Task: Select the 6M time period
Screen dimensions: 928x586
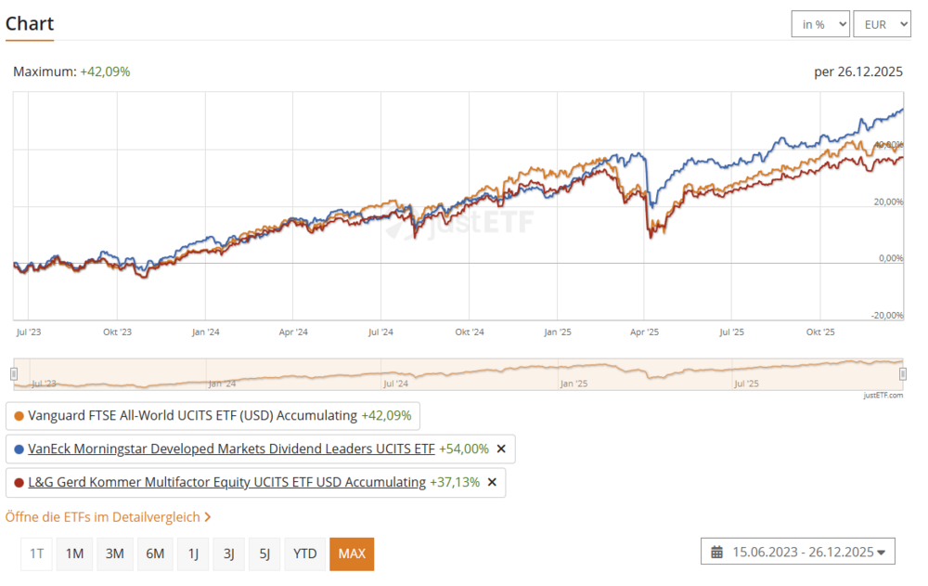Action: point(155,554)
